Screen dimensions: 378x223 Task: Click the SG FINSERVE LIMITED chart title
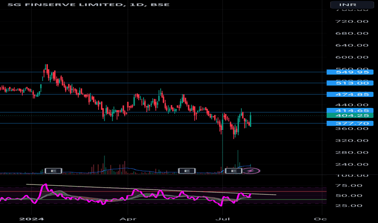[88, 4]
